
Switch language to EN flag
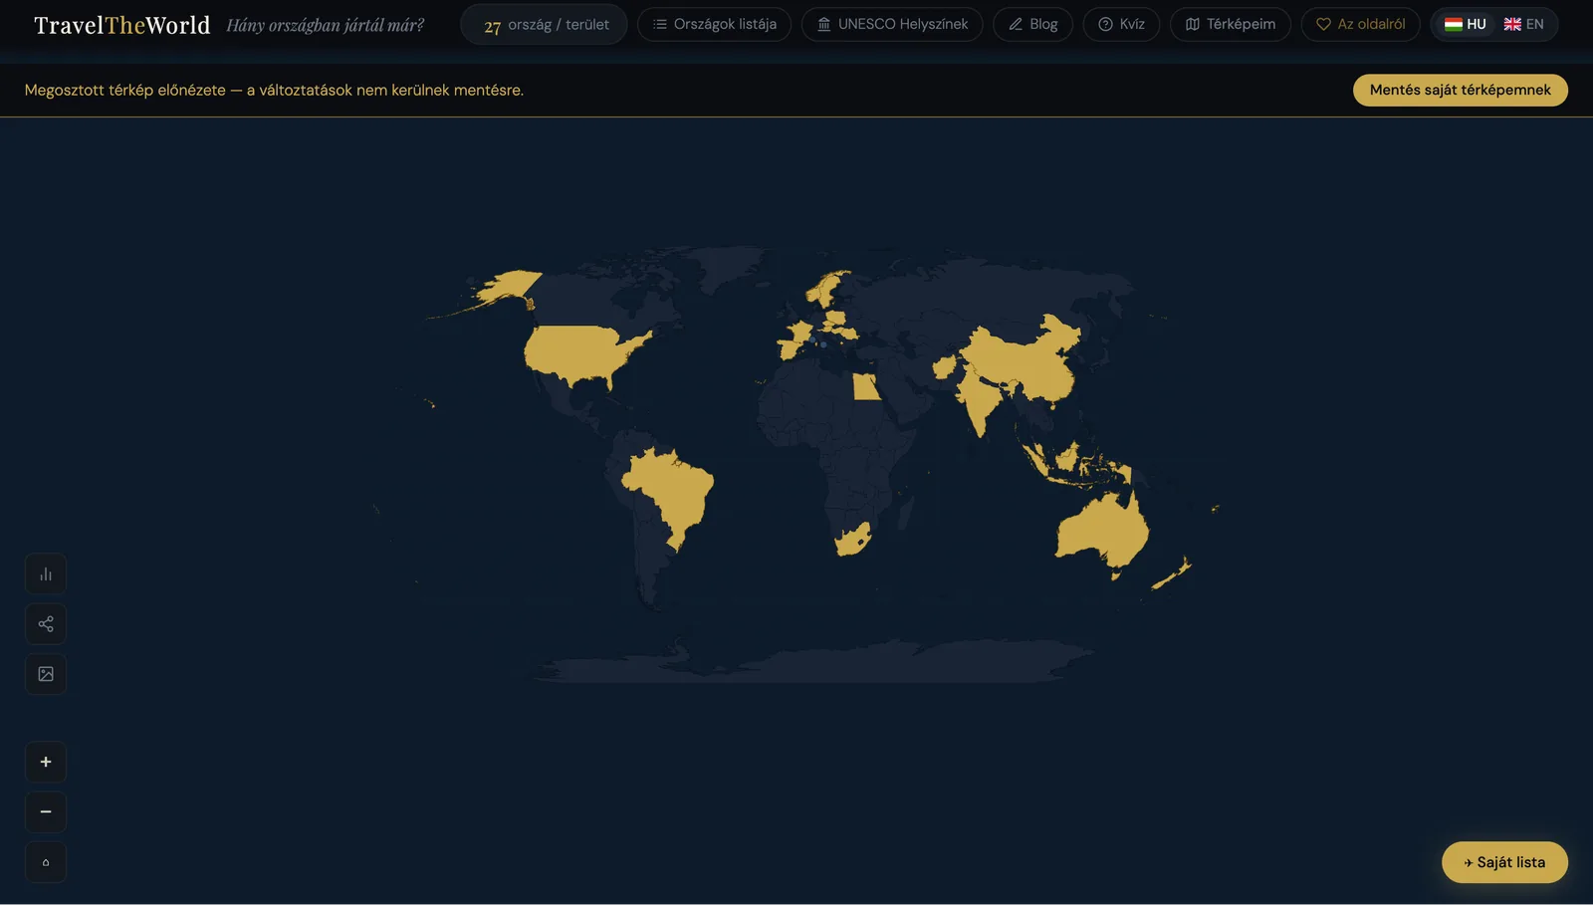click(1523, 24)
